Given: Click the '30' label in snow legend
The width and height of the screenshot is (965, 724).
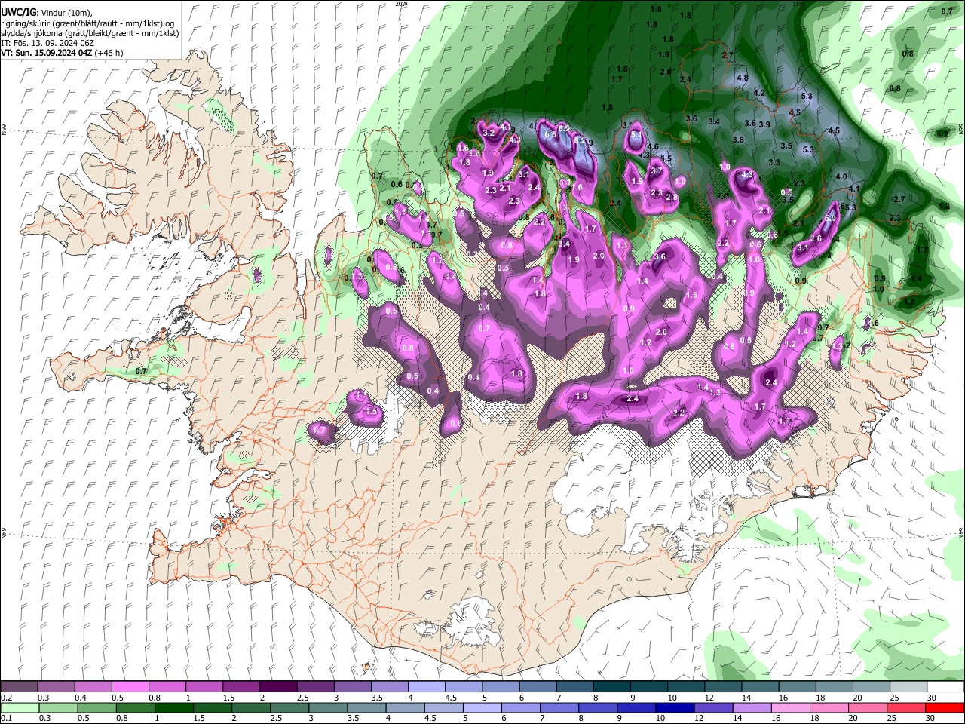Looking at the screenshot, I should [x=930, y=698].
